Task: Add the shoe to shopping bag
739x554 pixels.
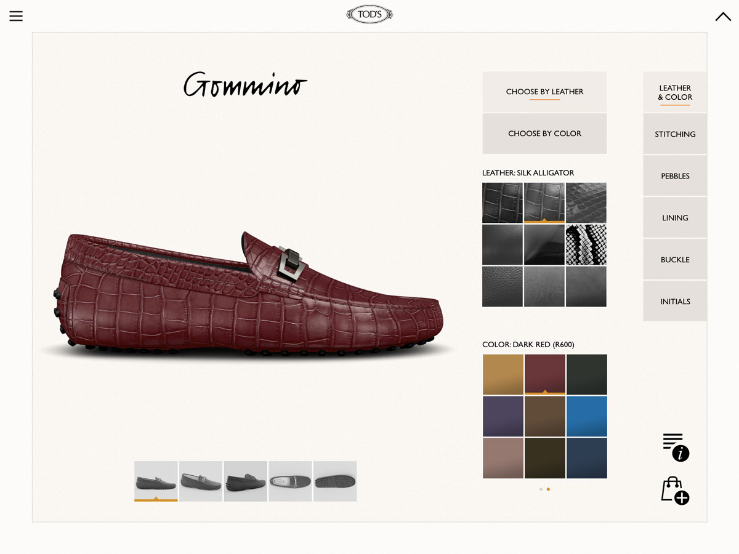Action: 674,491
